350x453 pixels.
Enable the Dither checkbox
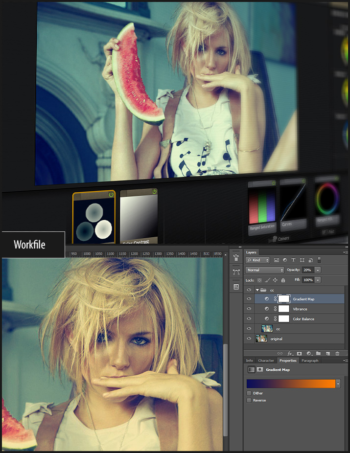point(249,393)
